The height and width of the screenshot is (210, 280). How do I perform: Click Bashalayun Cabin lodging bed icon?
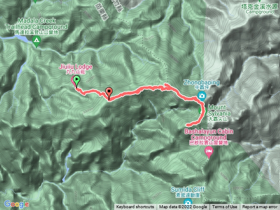coord(209,152)
